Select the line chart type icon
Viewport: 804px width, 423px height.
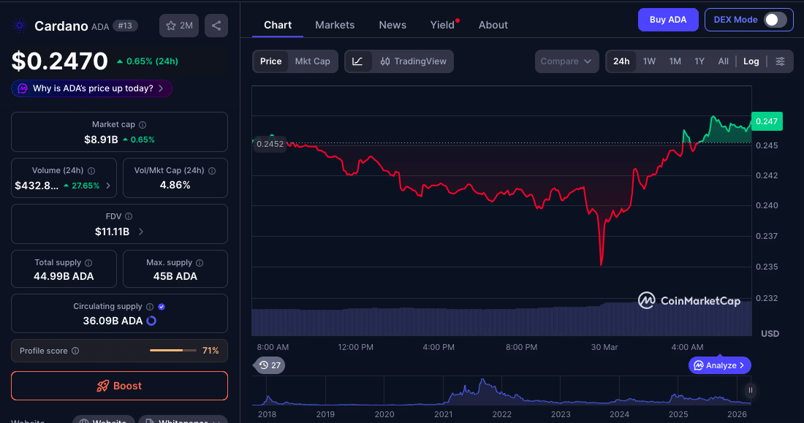click(357, 61)
